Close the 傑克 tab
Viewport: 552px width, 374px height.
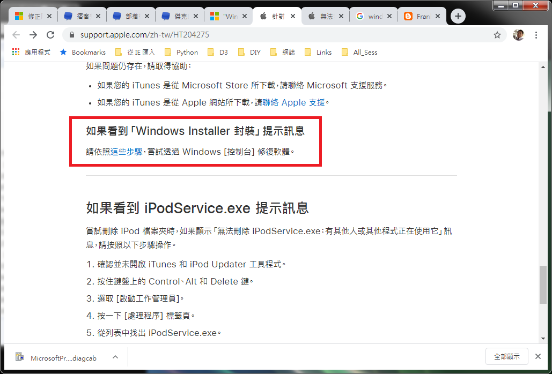tap(196, 16)
